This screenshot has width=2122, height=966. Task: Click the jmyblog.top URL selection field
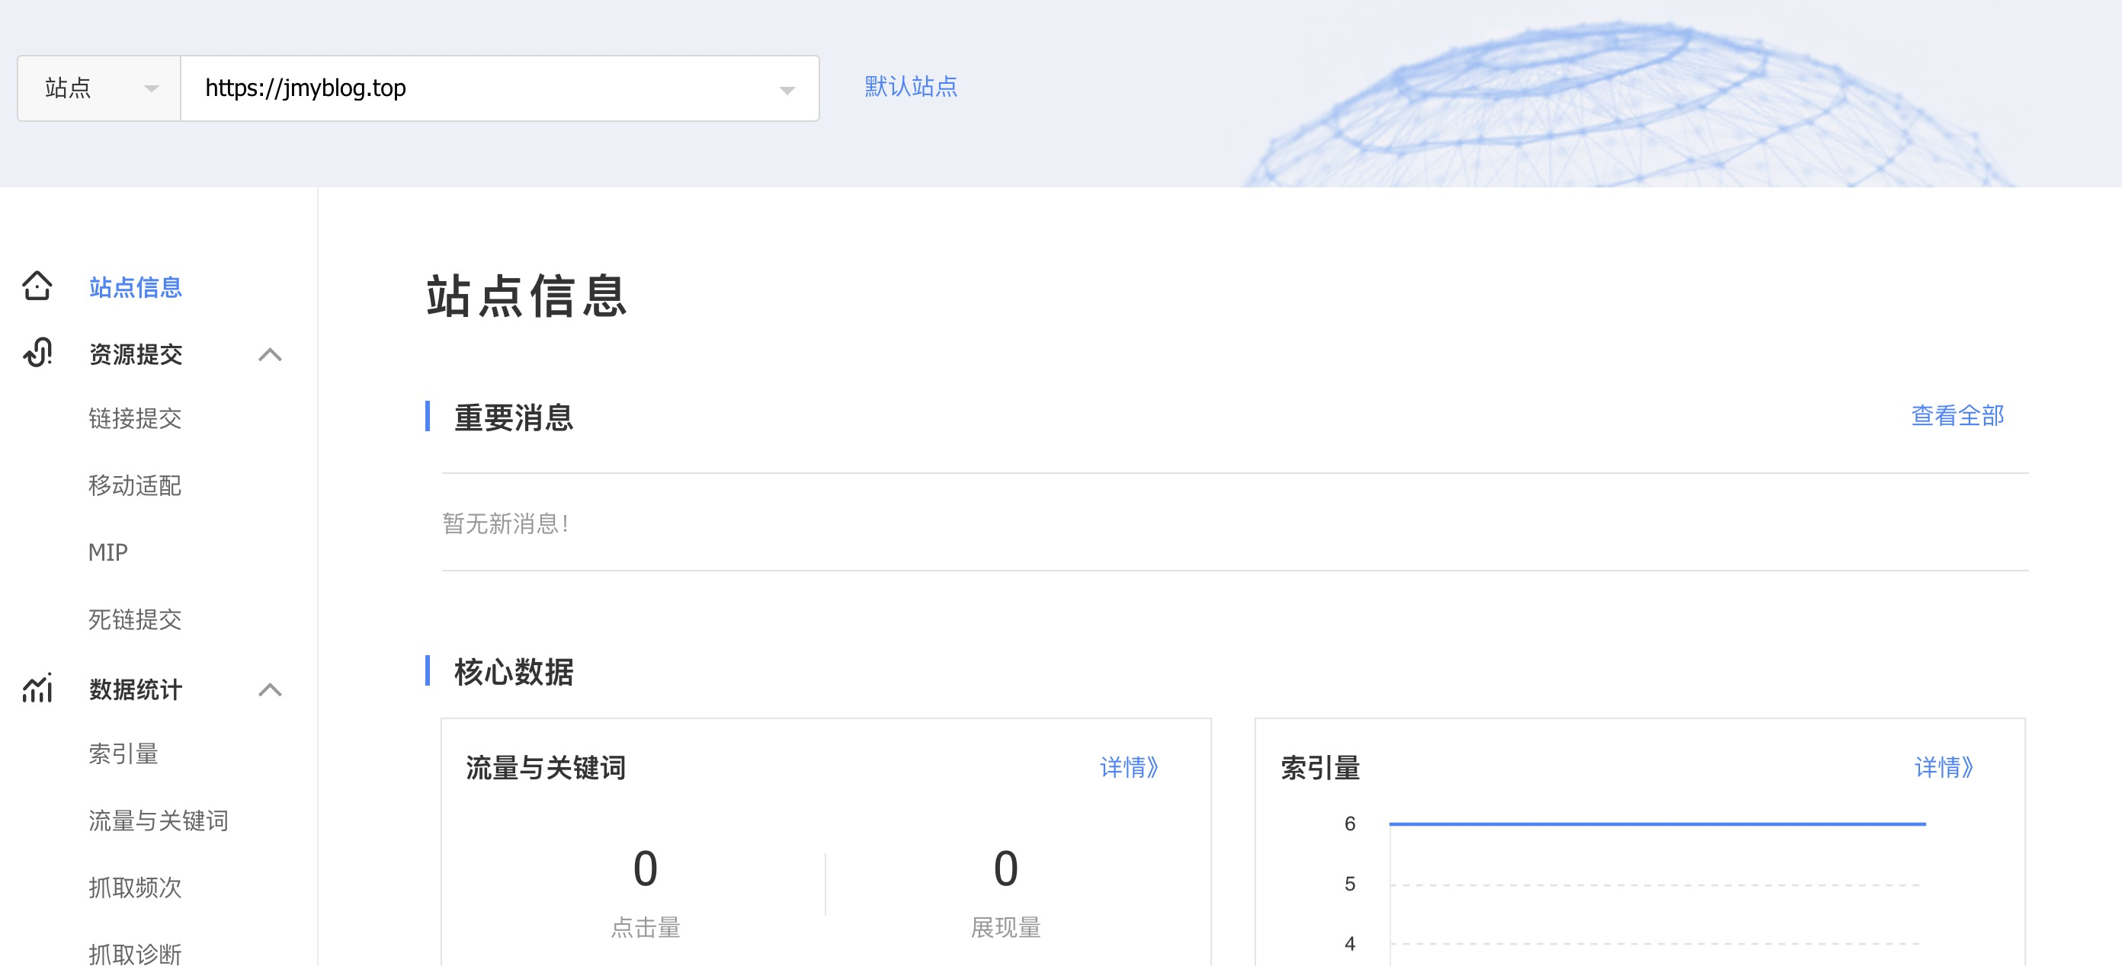pos(478,88)
